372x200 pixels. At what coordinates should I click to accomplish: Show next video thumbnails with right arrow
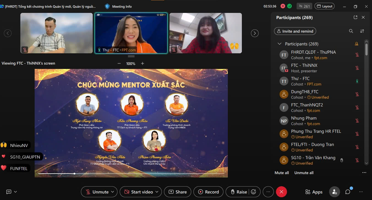tap(255, 33)
